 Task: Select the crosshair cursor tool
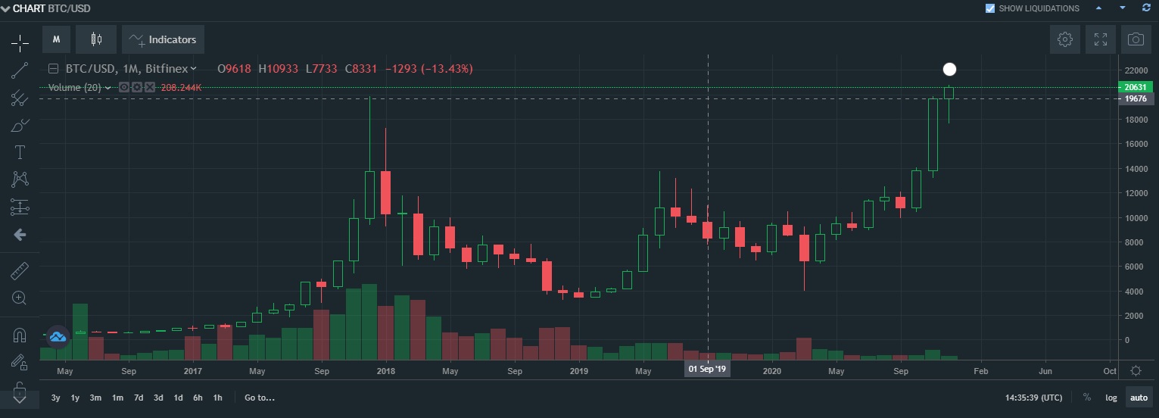(x=20, y=42)
